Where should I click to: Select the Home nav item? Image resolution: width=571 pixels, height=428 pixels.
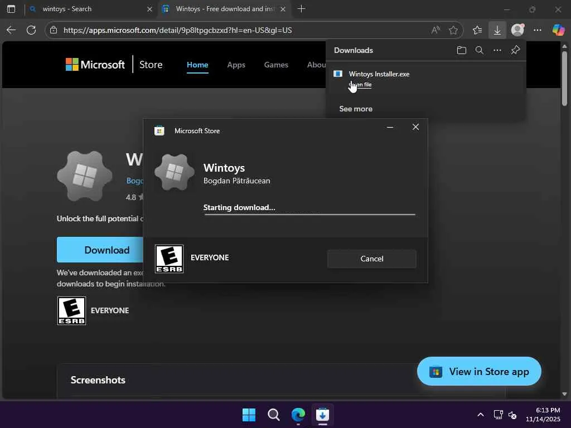pyautogui.click(x=197, y=65)
